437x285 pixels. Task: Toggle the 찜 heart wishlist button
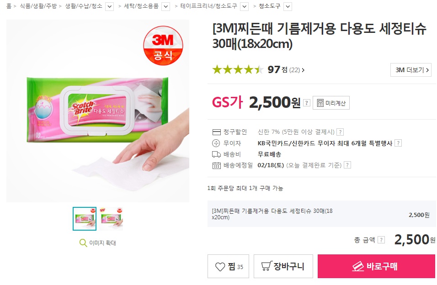228,266
